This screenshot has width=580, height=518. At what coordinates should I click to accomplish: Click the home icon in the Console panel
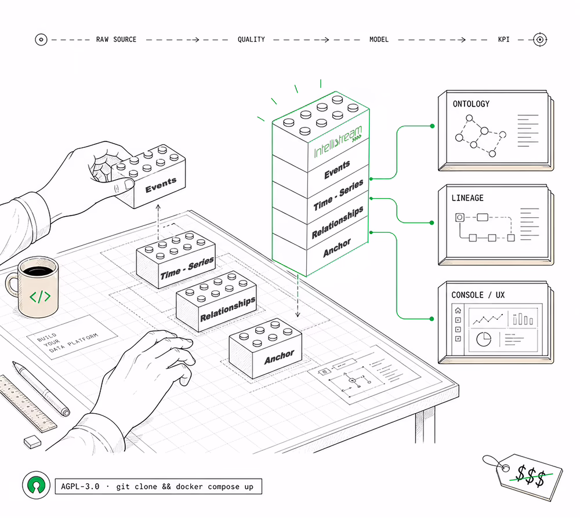(458, 311)
